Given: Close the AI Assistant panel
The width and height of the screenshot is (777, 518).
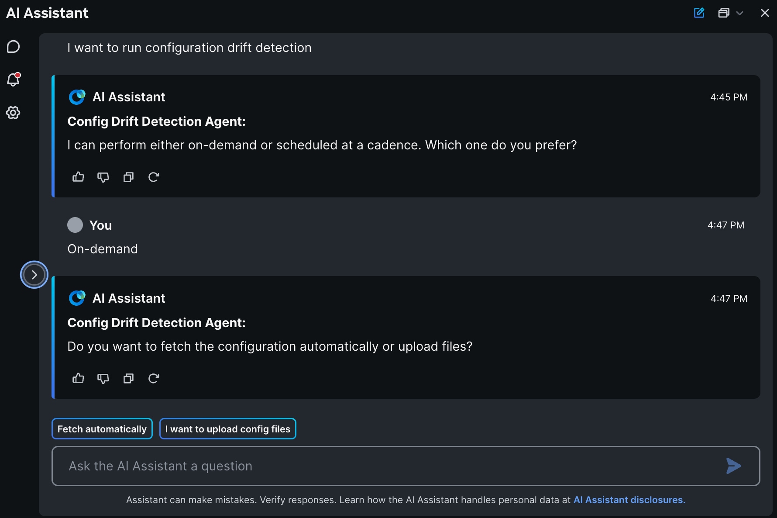Looking at the screenshot, I should click(x=765, y=13).
